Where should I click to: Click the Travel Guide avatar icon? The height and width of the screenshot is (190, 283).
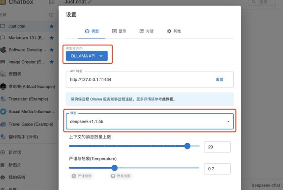tap(3, 124)
